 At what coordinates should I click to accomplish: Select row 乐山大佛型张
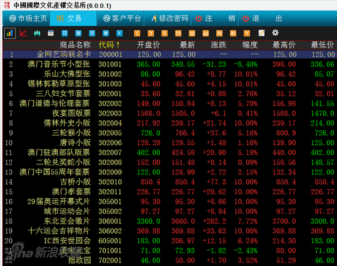click(170, 74)
